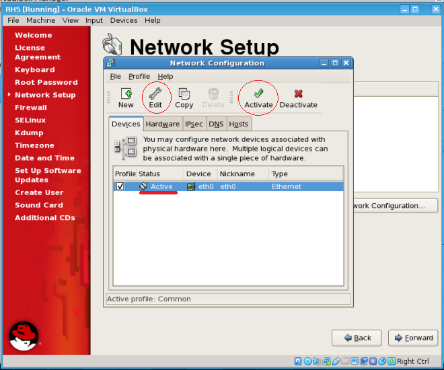This screenshot has height=370, width=444.
Task: Click the network adapters status icon
Action: (x=326, y=361)
